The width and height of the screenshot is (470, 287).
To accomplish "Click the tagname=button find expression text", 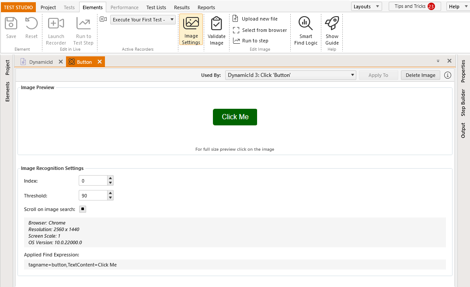I will (73, 265).
